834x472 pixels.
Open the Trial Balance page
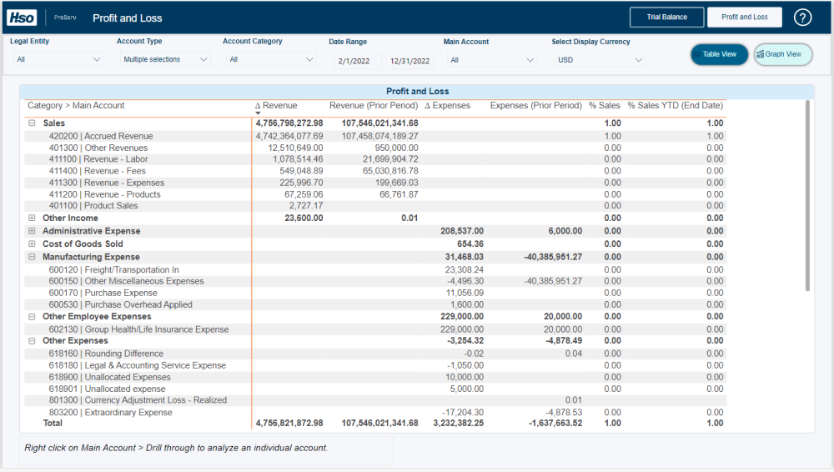(667, 18)
